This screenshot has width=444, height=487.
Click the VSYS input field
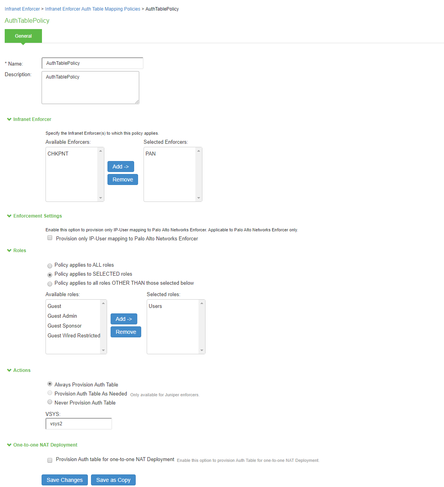[79, 424]
